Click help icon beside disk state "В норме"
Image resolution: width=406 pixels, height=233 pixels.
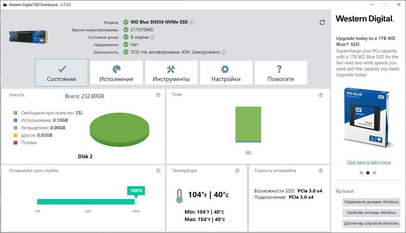[x=153, y=37]
